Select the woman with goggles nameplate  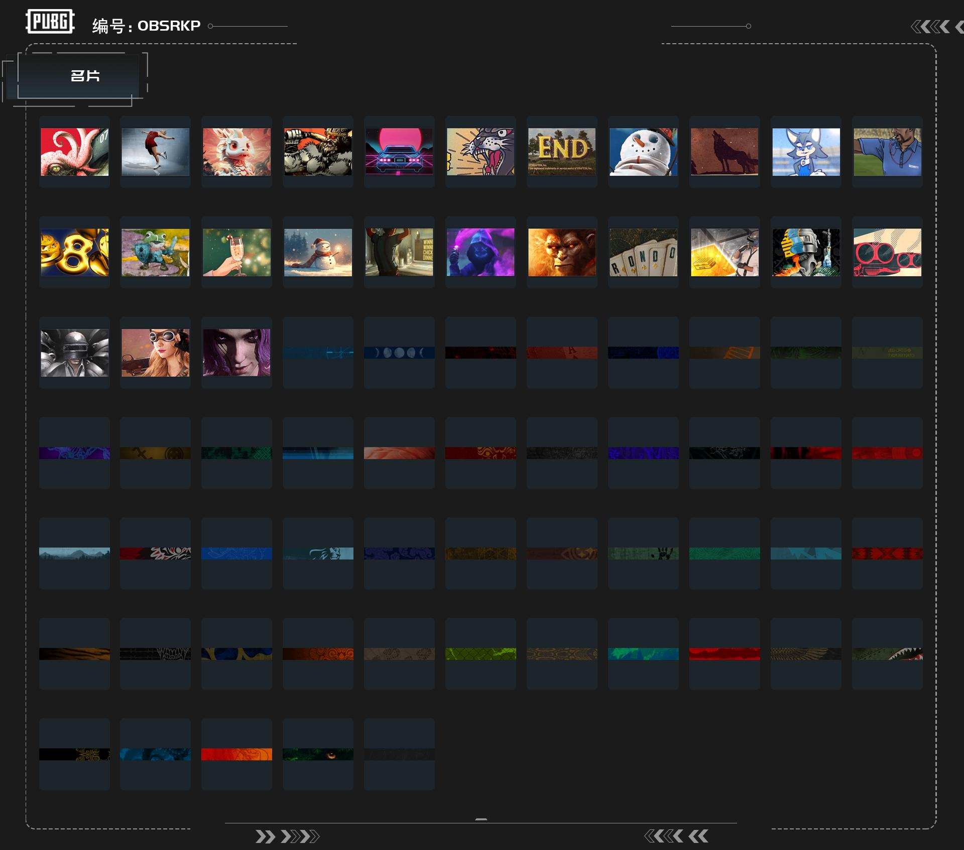coord(155,352)
